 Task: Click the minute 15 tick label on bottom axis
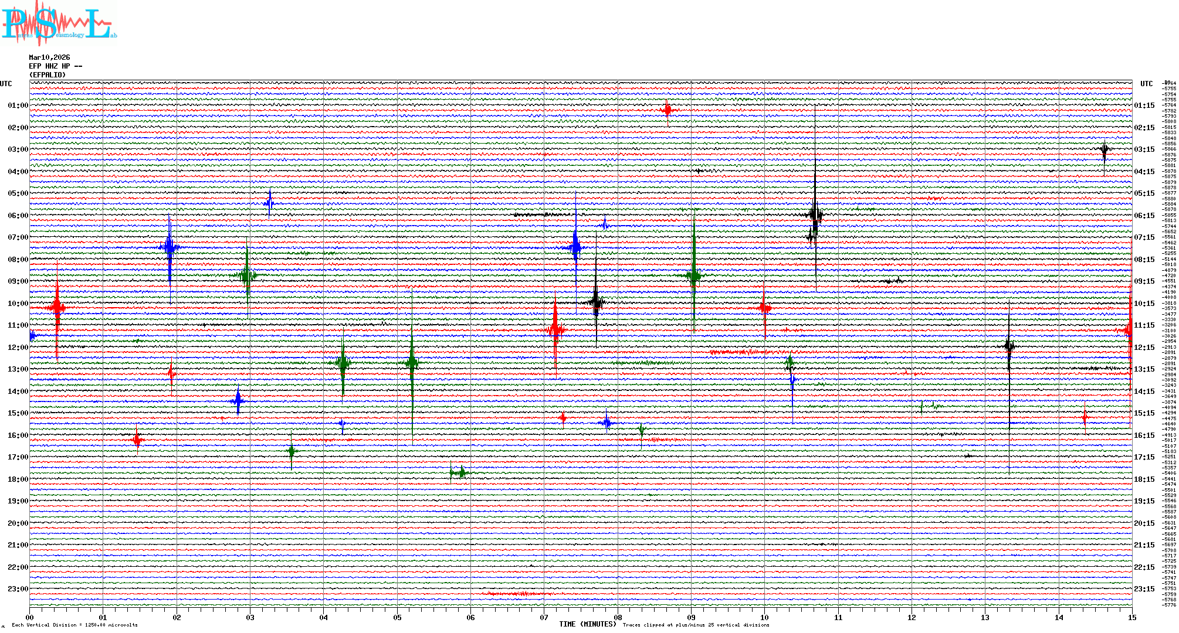point(1131,618)
